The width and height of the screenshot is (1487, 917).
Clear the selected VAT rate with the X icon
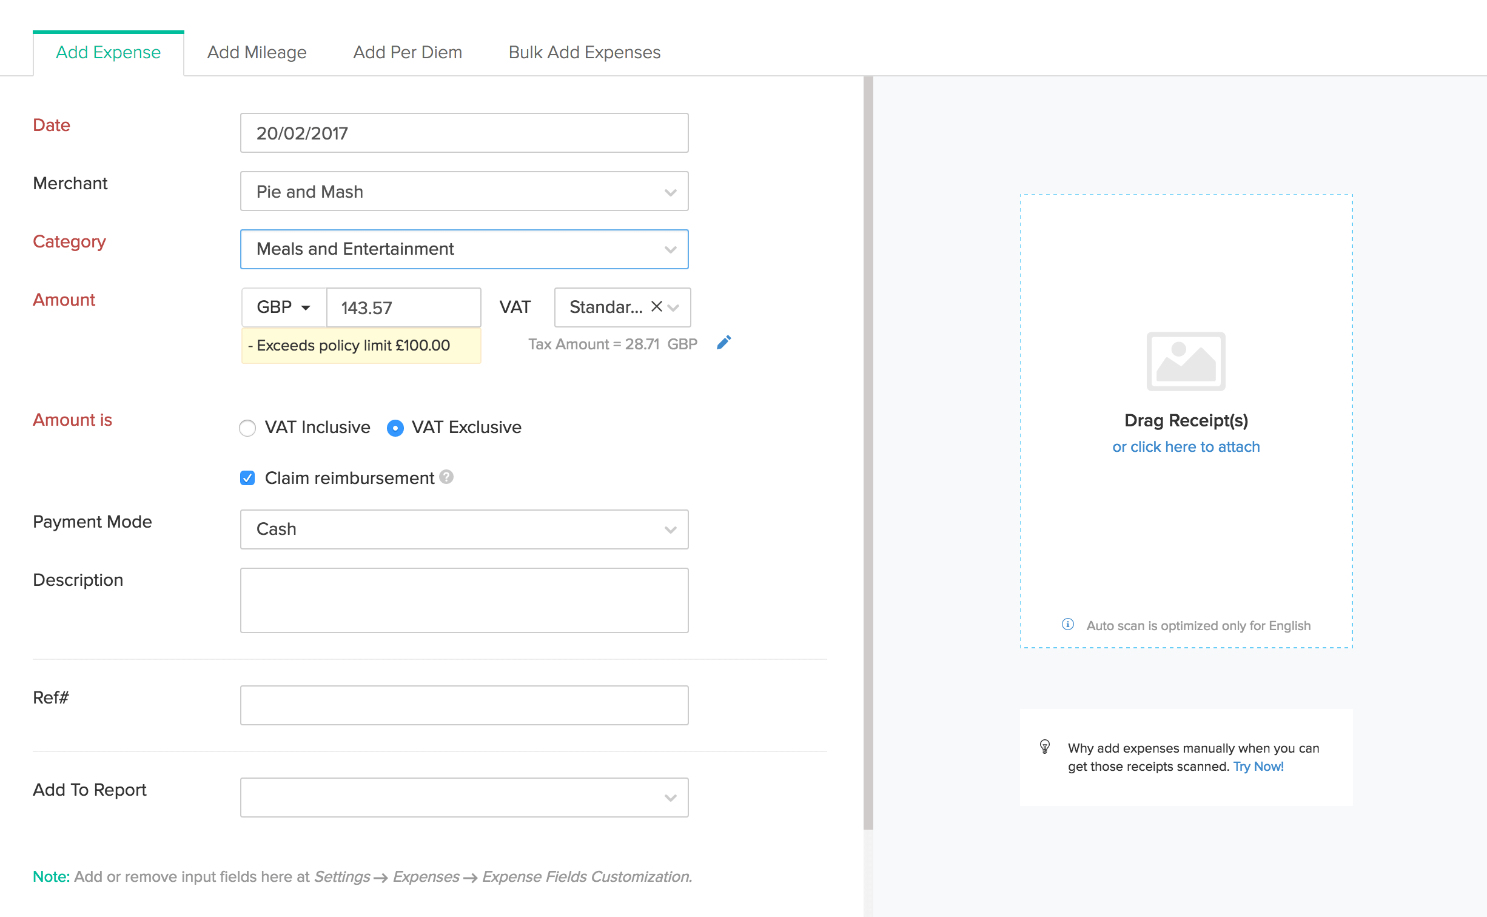[656, 307]
